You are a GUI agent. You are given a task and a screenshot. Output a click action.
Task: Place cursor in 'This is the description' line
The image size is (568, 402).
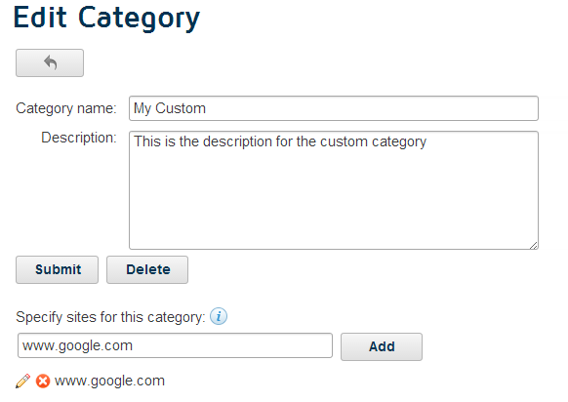[280, 141]
